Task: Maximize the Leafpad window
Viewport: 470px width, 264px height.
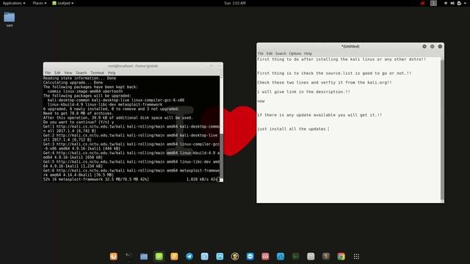Action: (433, 46)
